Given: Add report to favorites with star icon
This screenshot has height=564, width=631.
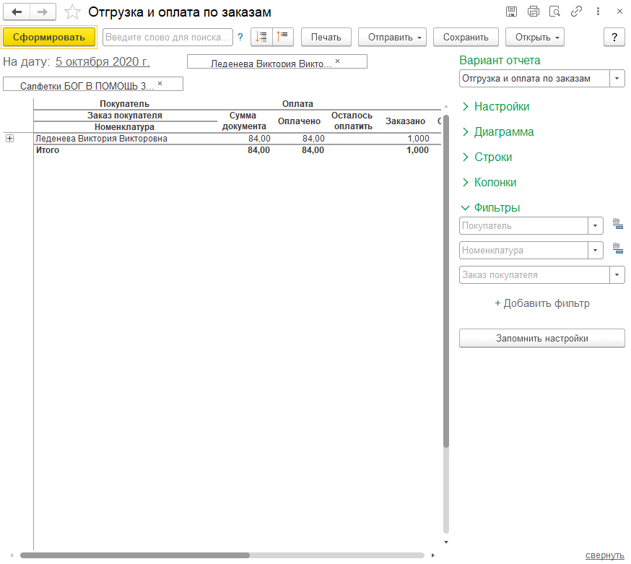Looking at the screenshot, I should point(72,12).
